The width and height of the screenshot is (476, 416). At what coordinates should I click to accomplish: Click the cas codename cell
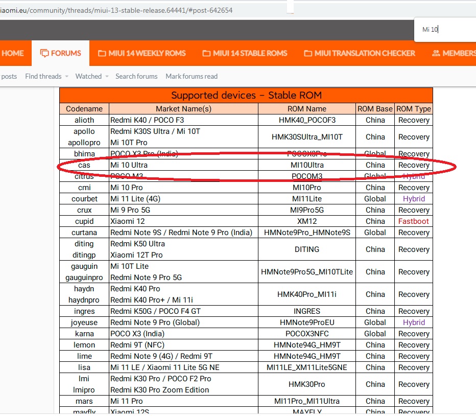84,165
